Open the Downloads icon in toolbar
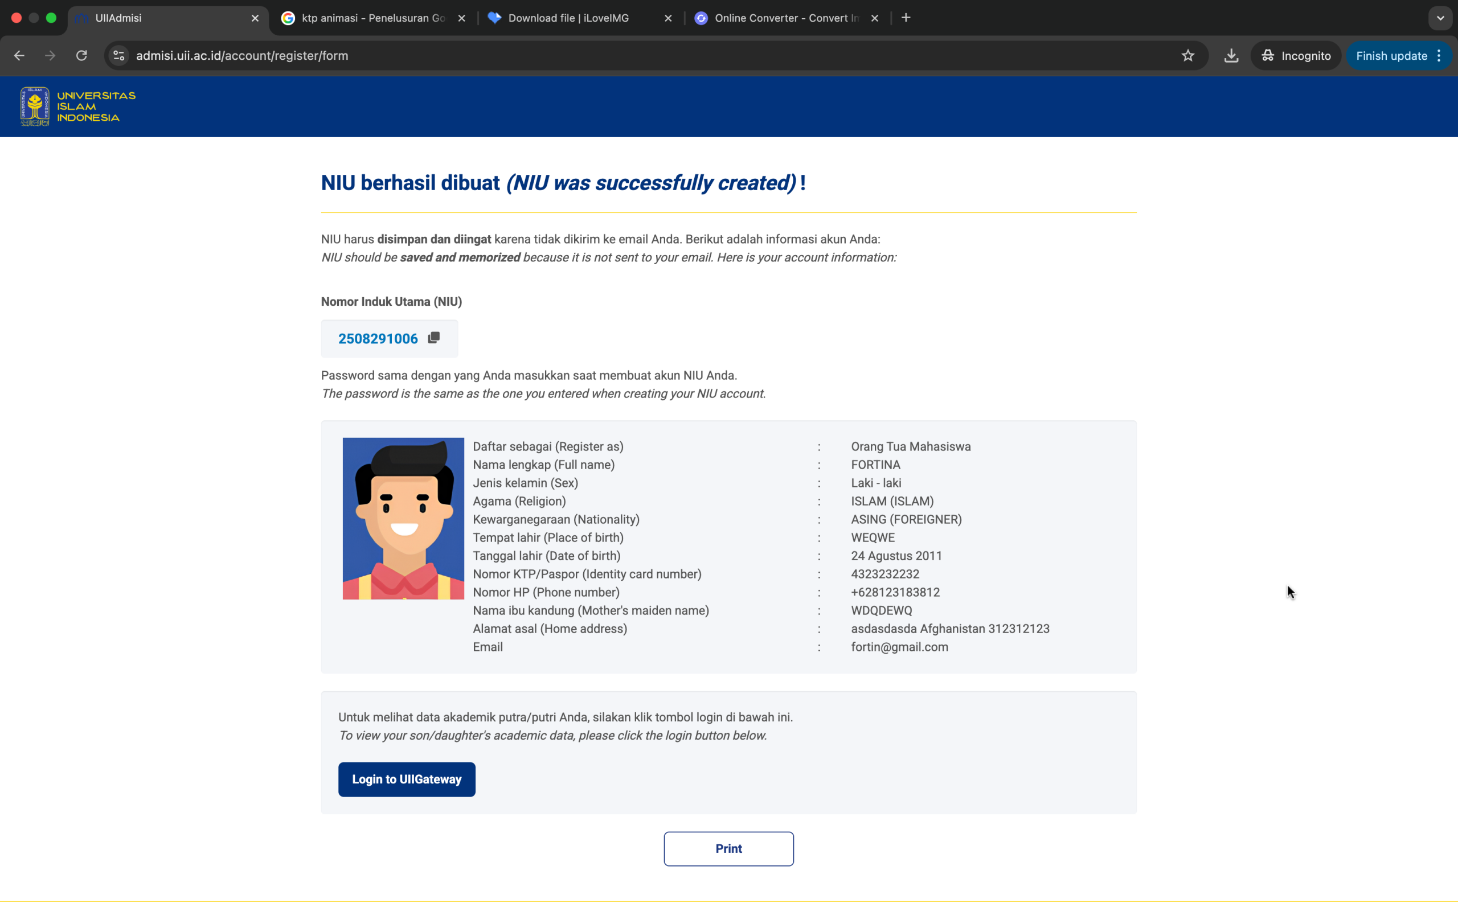 (x=1231, y=55)
